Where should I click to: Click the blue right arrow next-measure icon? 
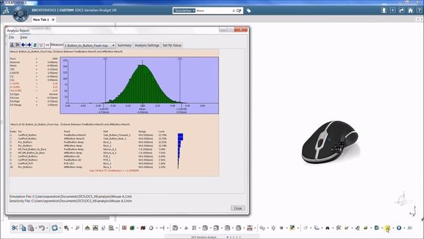pyautogui.click(x=29, y=45)
